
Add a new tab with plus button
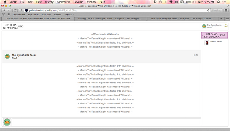[221, 19]
